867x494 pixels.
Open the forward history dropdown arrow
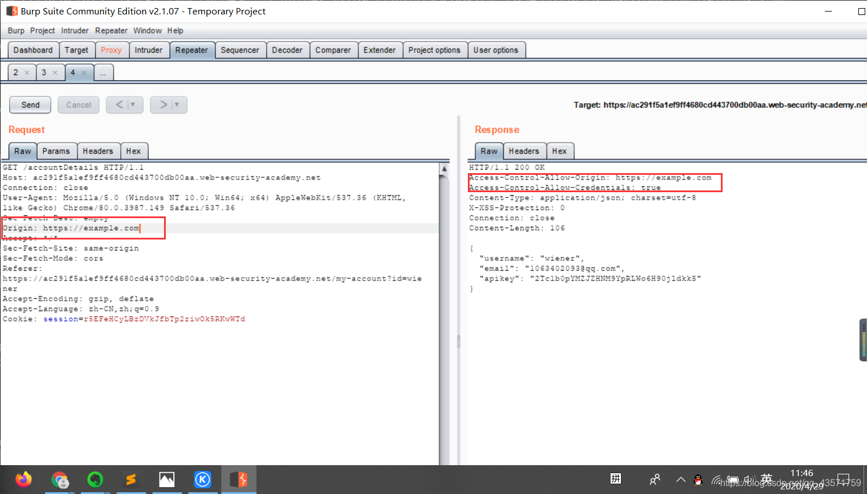coord(177,105)
